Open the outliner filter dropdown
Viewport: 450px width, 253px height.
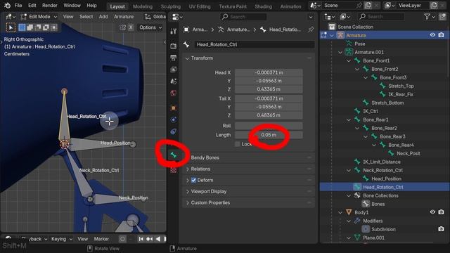[x=430, y=17]
